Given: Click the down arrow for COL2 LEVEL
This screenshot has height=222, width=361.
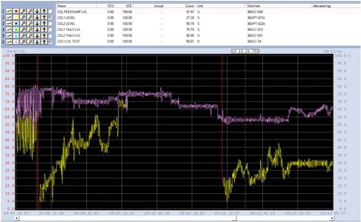Looking at the screenshot, I should click(37, 24).
